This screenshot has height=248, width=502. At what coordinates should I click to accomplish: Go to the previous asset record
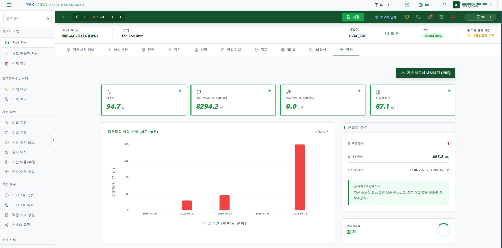pos(85,17)
